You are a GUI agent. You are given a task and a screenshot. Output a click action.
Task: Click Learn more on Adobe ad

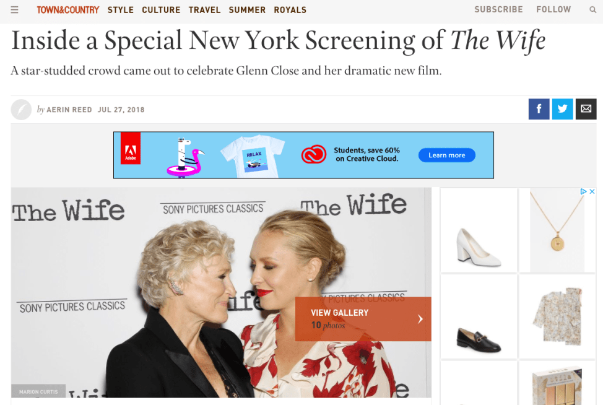(447, 155)
